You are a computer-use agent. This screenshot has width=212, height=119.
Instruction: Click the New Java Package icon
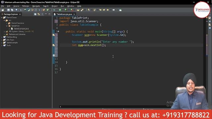(x=43, y=10)
